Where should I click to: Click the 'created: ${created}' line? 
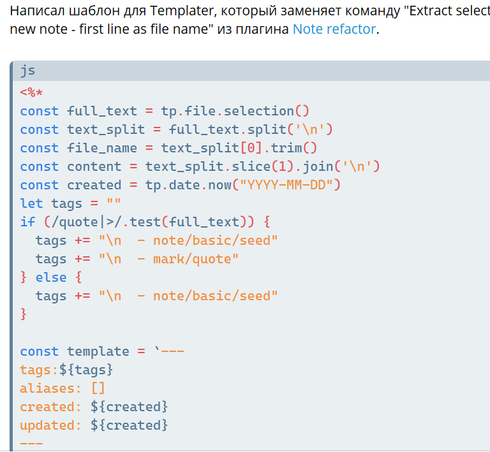(x=94, y=407)
